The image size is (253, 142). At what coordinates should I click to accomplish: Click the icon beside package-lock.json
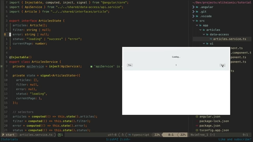(x=197, y=121)
